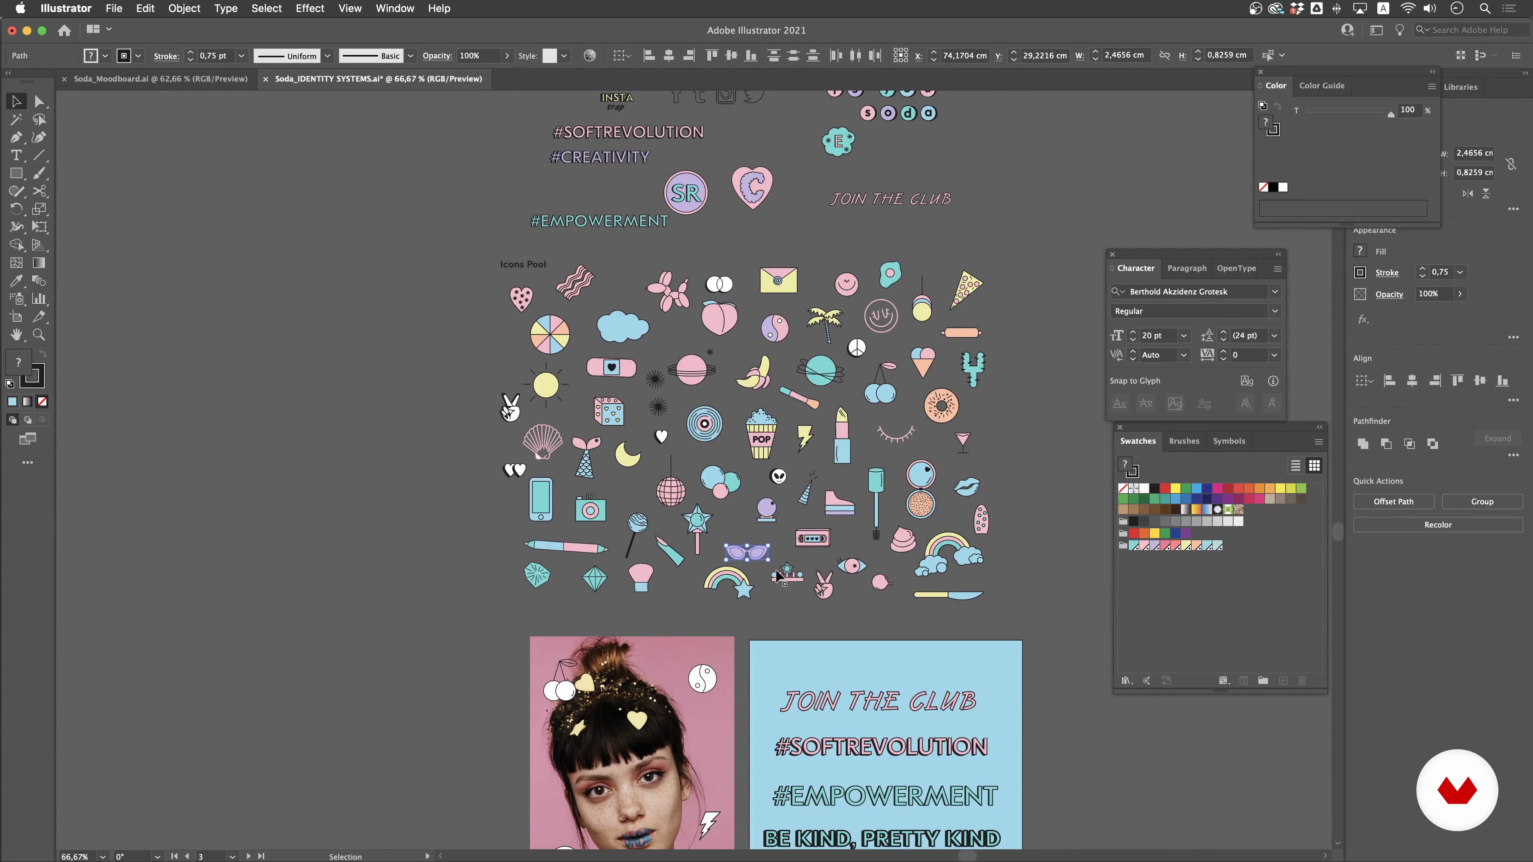Select the Gradient tool
Image resolution: width=1533 pixels, height=862 pixels.
pyautogui.click(x=39, y=263)
